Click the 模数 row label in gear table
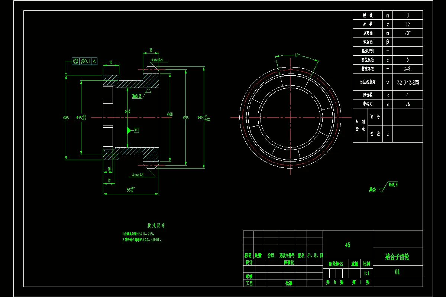 368,16
